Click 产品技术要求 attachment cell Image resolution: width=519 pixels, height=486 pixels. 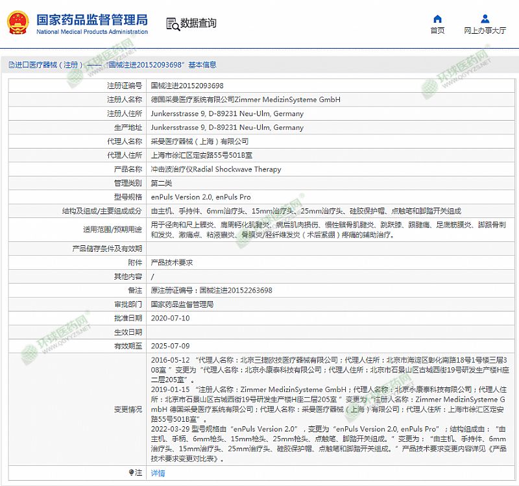point(171,262)
